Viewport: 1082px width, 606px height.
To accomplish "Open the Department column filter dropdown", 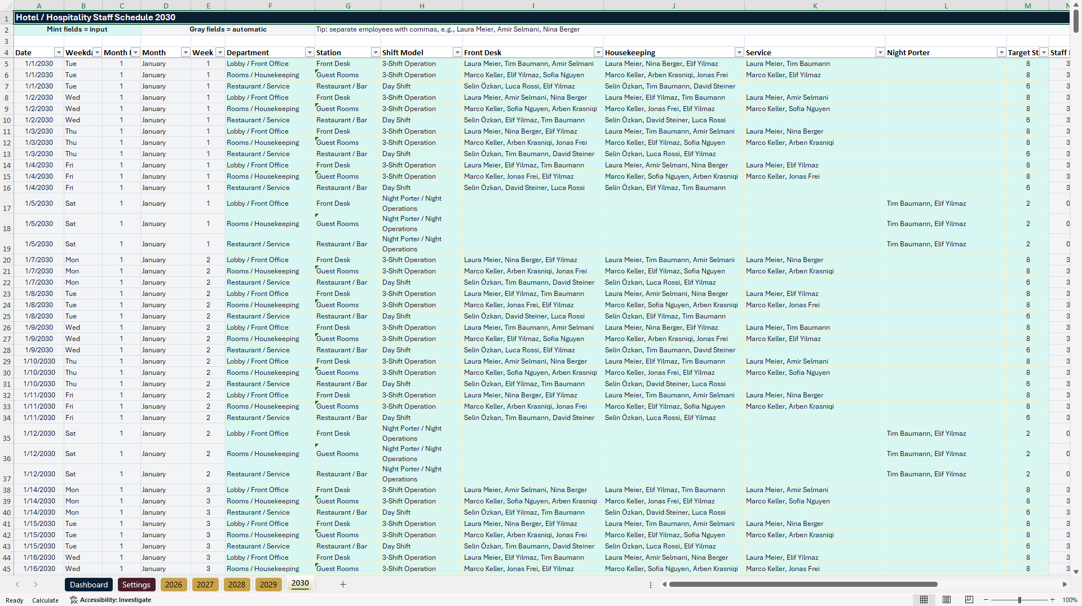I will (x=310, y=52).
